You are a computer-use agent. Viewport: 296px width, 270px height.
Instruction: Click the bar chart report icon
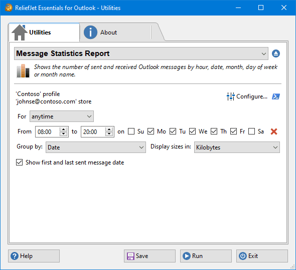click(x=23, y=71)
